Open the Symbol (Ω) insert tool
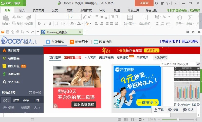202x122 pixels. pyautogui.click(x=179, y=18)
